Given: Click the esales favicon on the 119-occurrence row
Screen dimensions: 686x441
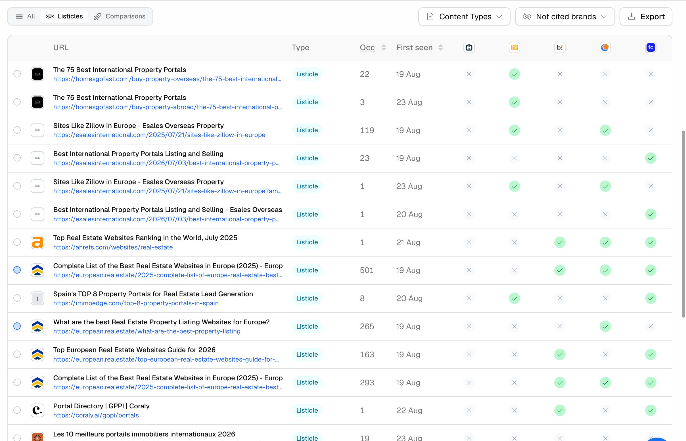Looking at the screenshot, I should [37, 130].
